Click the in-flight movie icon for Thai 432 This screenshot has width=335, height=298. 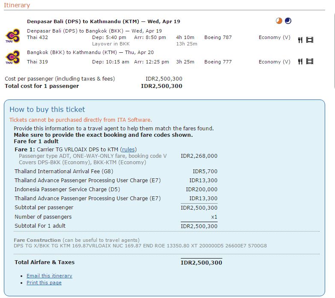[x=310, y=40]
